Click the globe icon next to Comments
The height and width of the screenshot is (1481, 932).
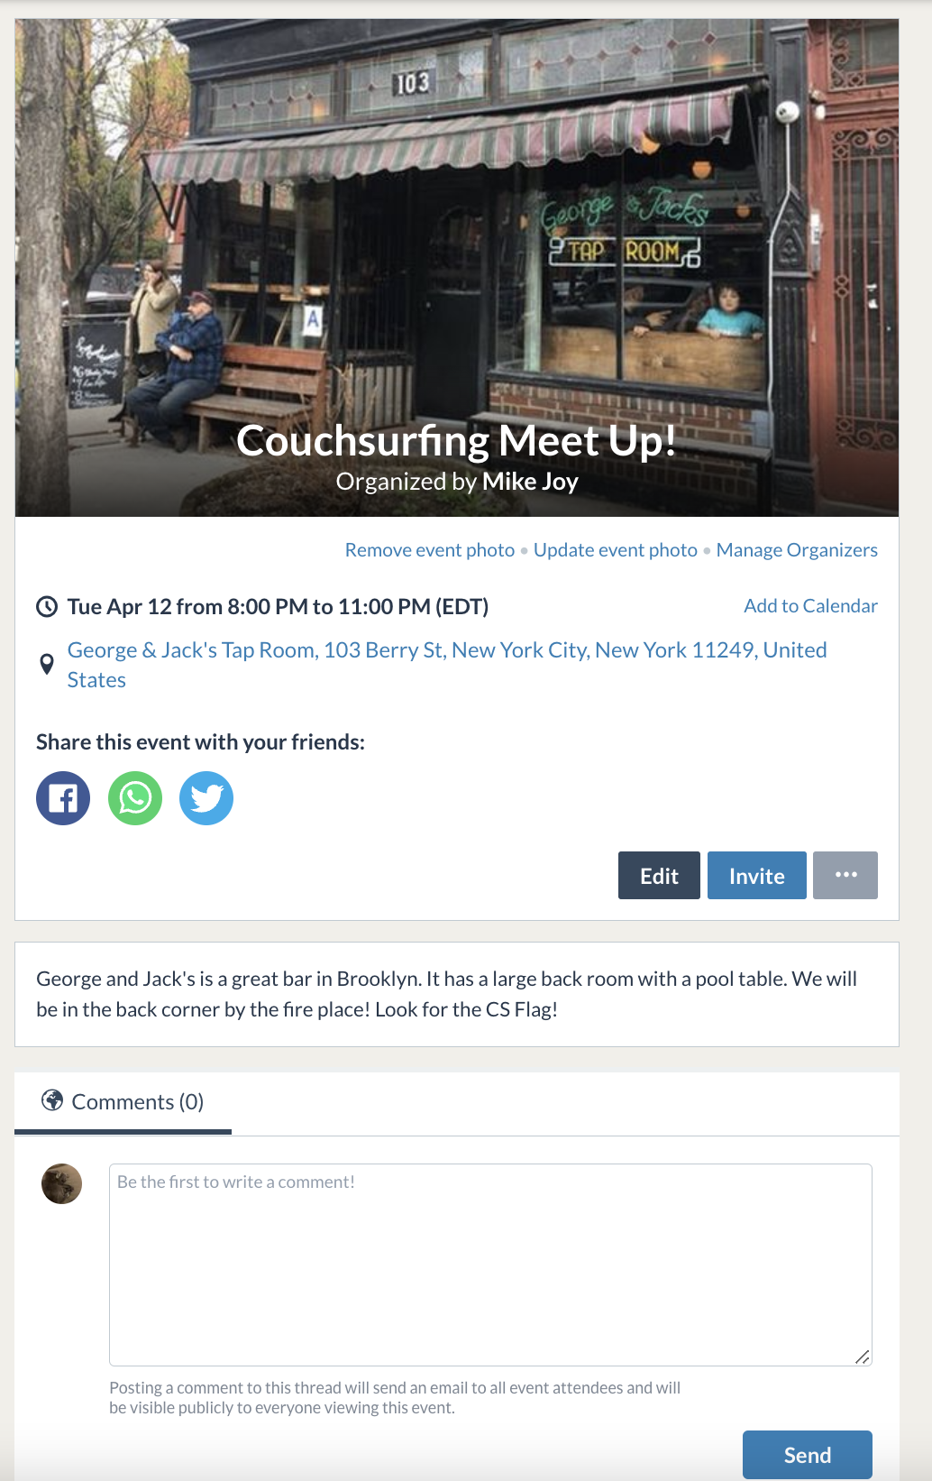tap(52, 1100)
